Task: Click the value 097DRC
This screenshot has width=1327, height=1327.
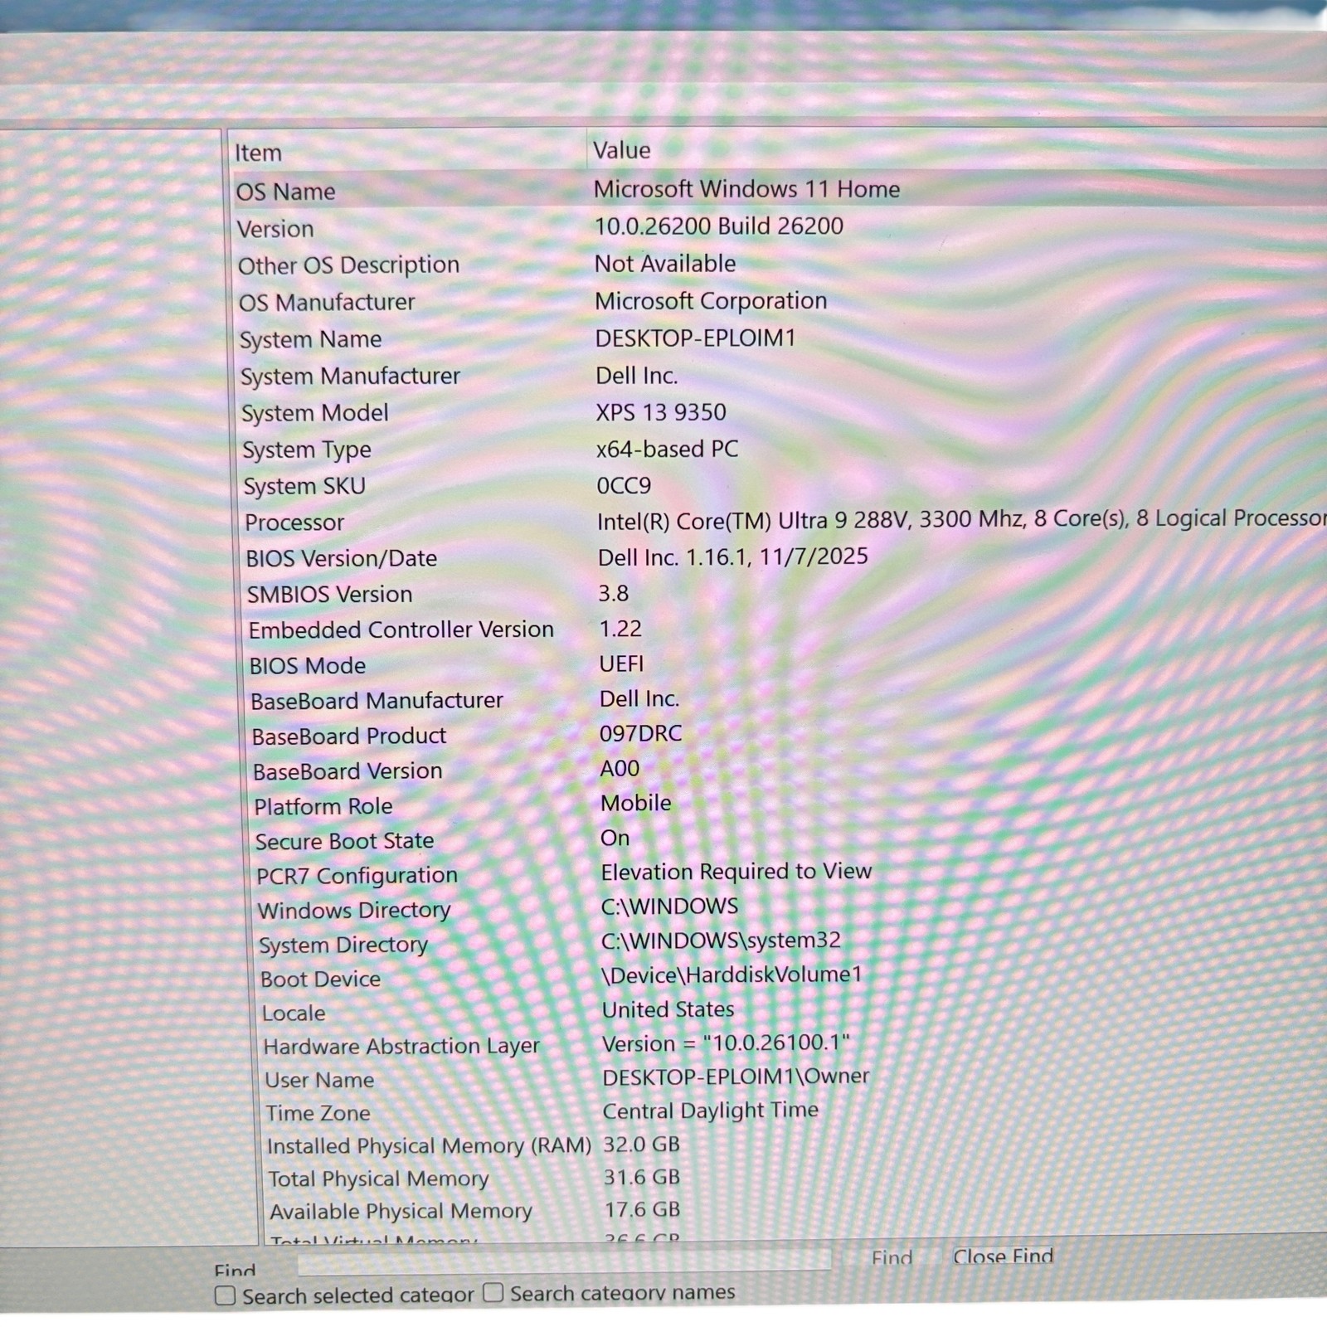Action: 641,733
